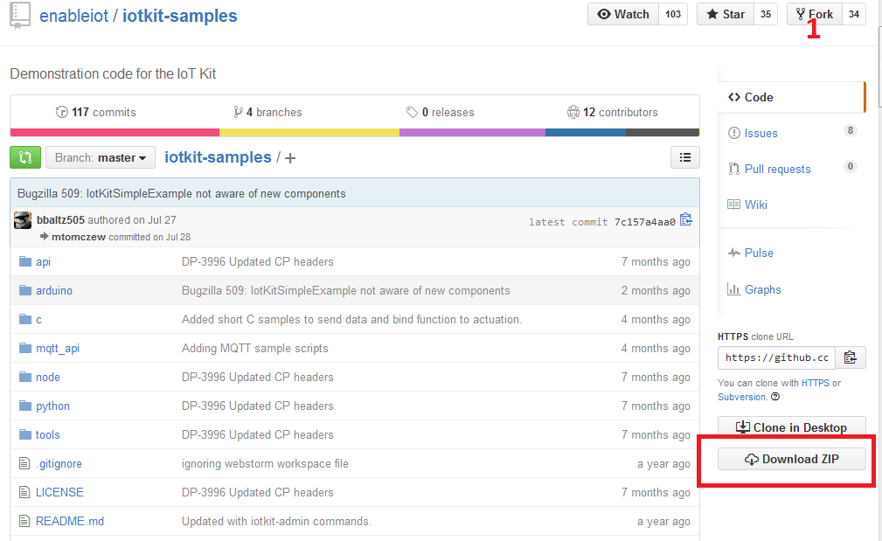Screen dimensions: 882x541
Task: Copy latest commit SHA clipboard icon
Action: pyautogui.click(x=685, y=220)
